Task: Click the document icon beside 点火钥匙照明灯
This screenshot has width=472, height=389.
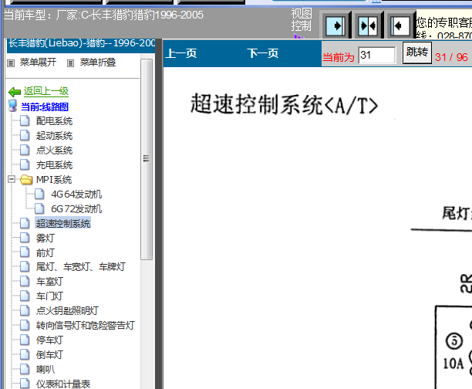Action: pos(25,310)
